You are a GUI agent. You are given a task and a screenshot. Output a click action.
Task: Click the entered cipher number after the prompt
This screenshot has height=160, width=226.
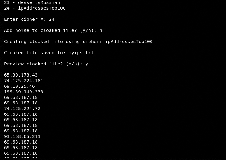[51, 19]
